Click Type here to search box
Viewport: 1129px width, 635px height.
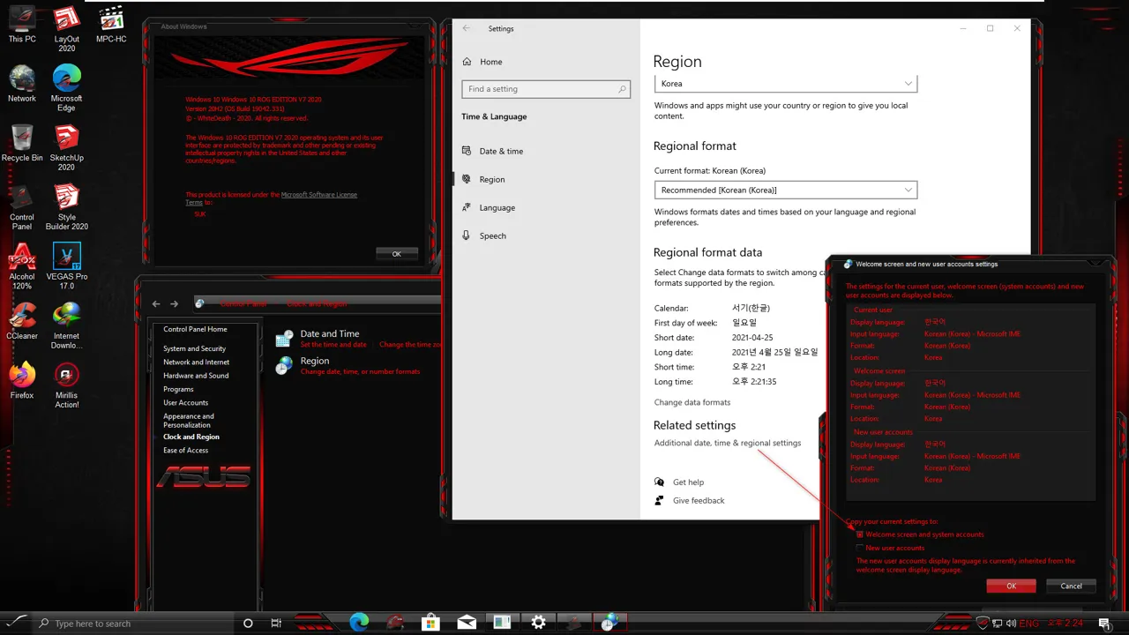tap(135, 623)
